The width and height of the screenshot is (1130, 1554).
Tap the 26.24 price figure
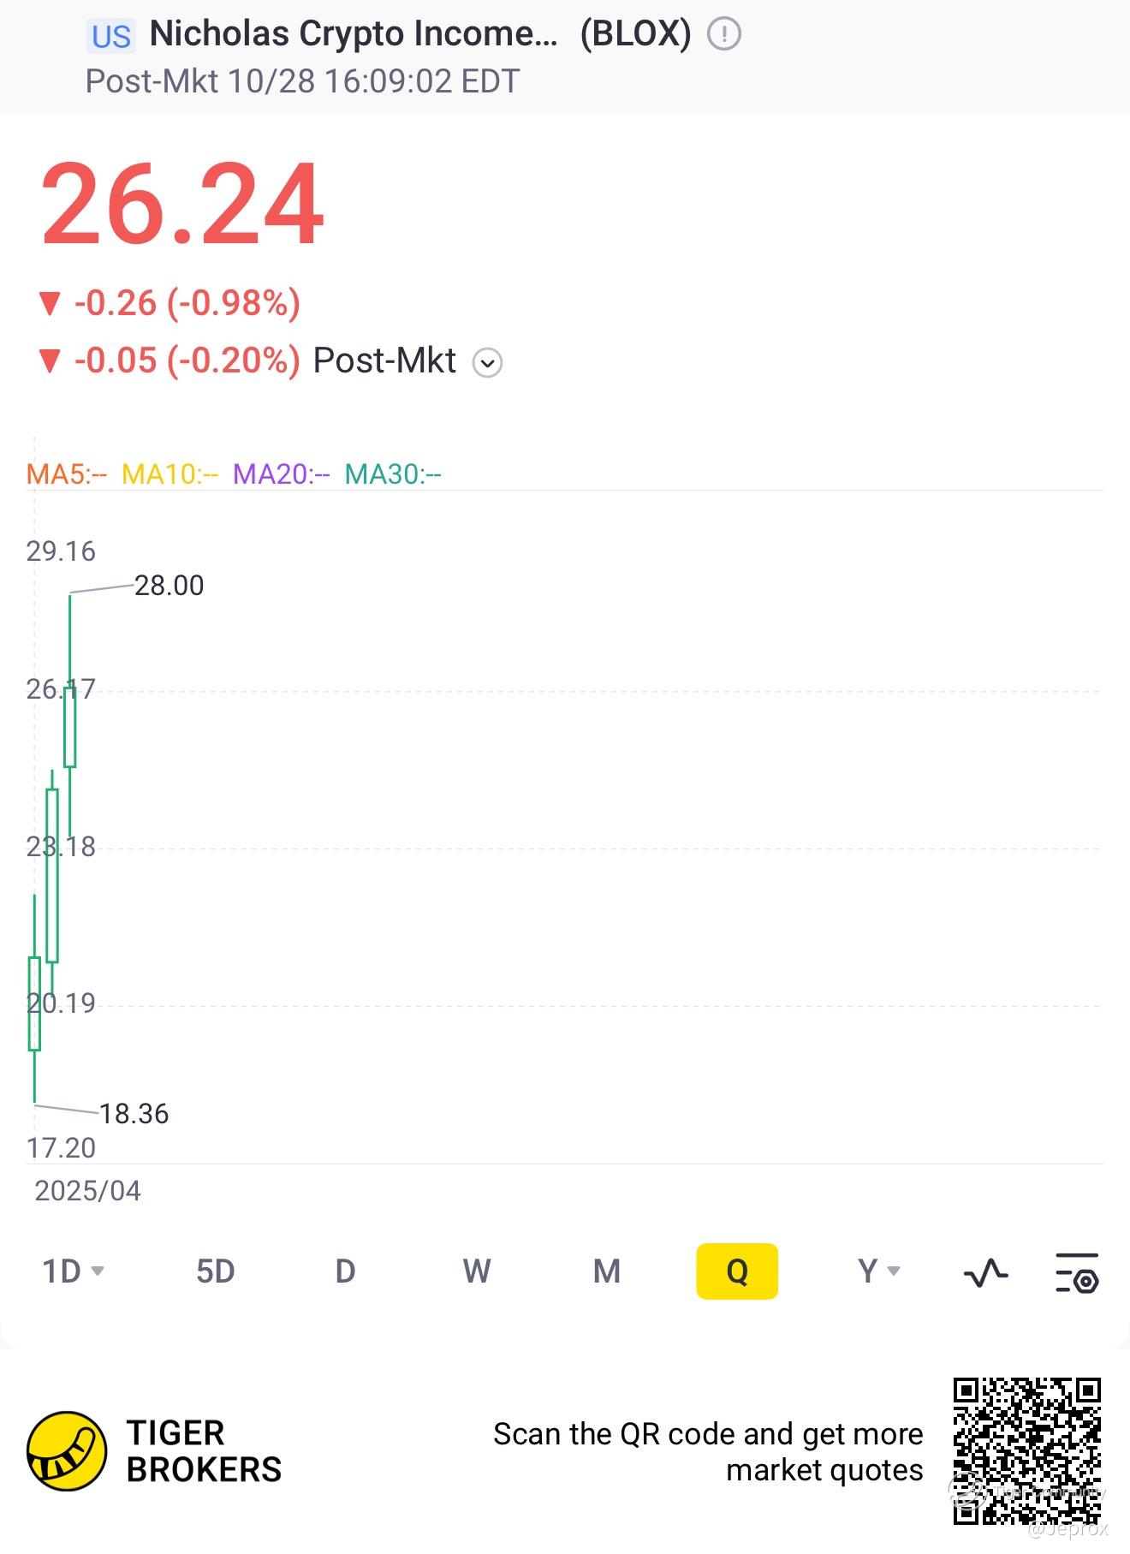[x=182, y=205]
